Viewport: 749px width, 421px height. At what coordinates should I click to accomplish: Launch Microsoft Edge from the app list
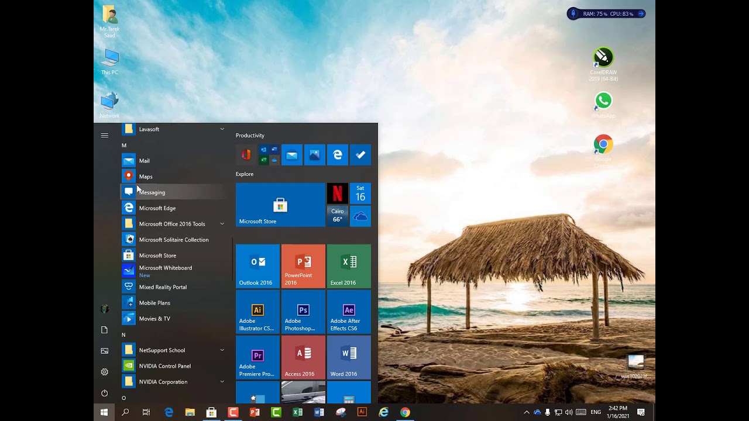click(x=173, y=208)
